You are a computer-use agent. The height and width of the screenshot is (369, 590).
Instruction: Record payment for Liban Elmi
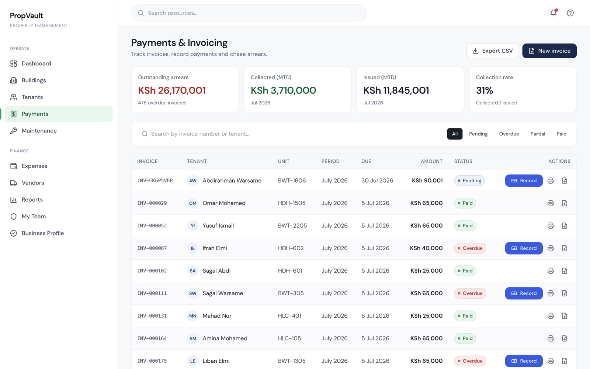click(524, 361)
